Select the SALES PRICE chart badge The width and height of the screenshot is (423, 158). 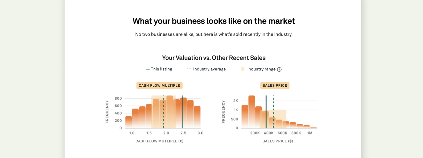coord(275,85)
